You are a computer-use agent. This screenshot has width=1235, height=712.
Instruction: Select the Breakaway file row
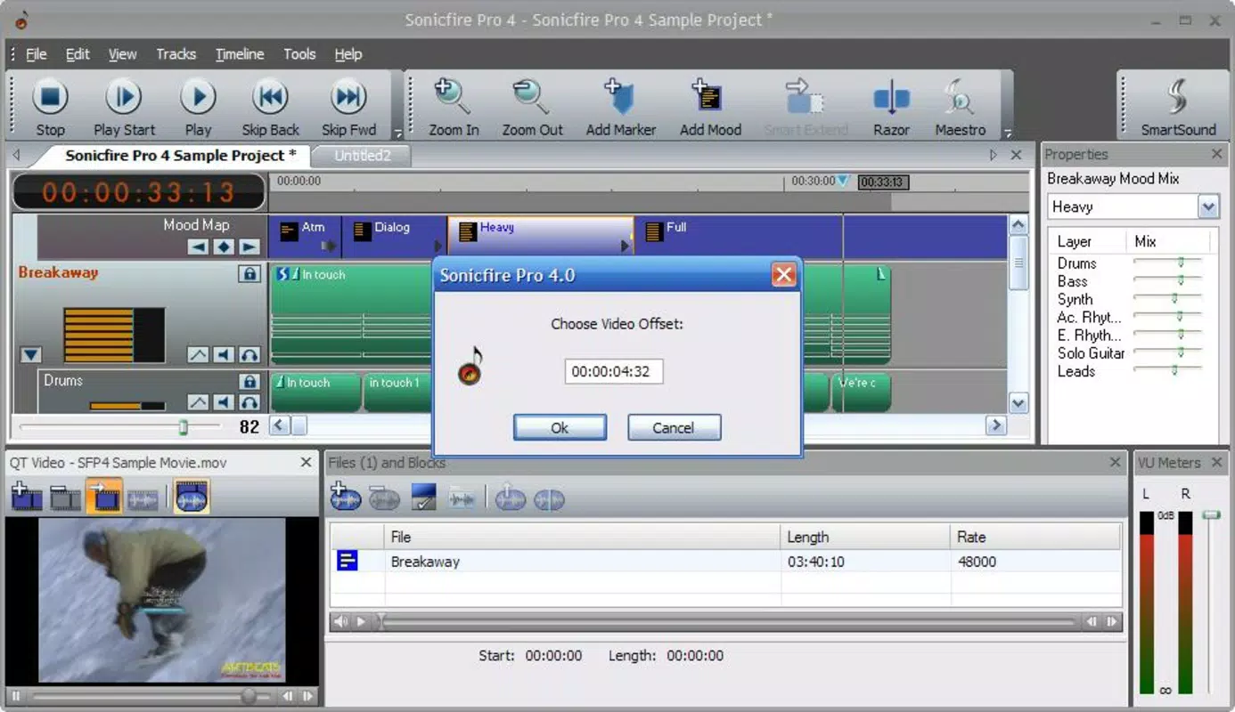tap(725, 562)
